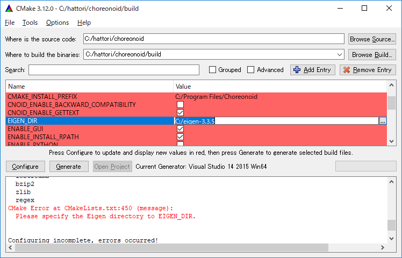Viewport: 402px width, 258px height.
Task: Enable the Advanced checkbox
Action: point(252,70)
